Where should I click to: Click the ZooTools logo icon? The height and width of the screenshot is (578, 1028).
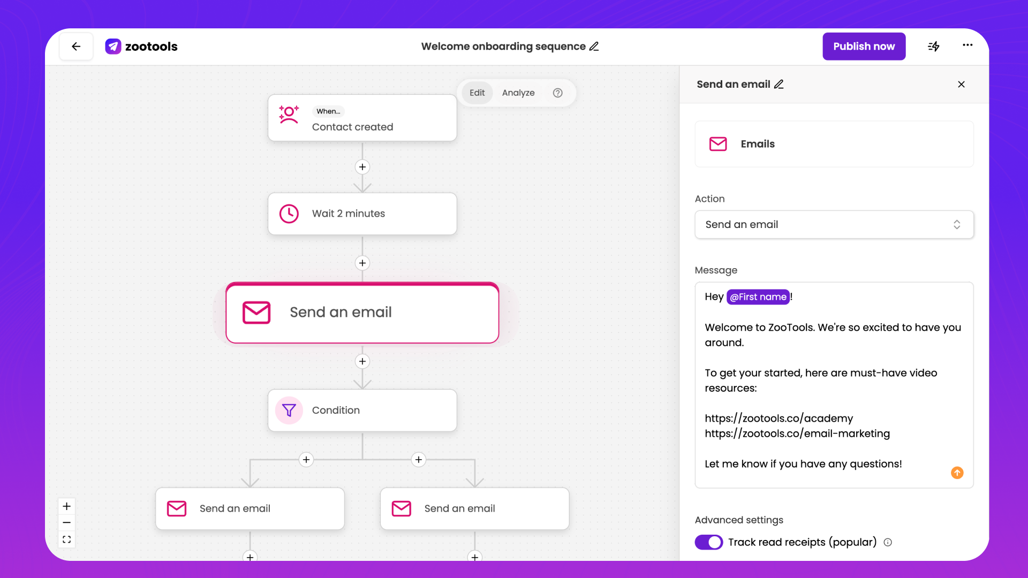click(113, 46)
